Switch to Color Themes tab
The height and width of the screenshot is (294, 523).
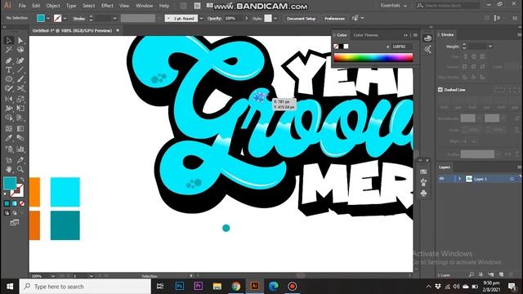point(365,35)
